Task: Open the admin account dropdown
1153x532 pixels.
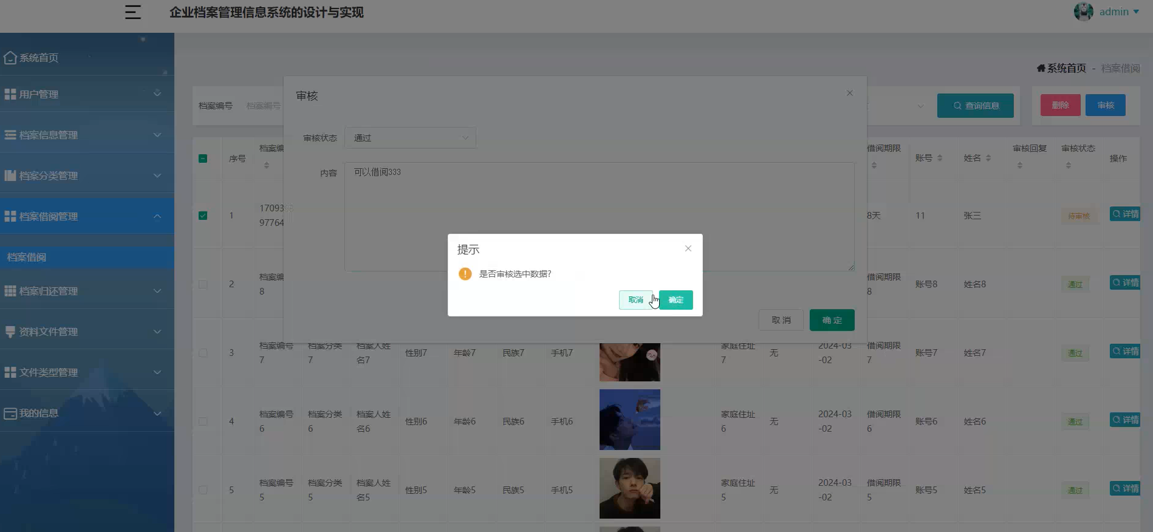Action: click(x=1119, y=12)
